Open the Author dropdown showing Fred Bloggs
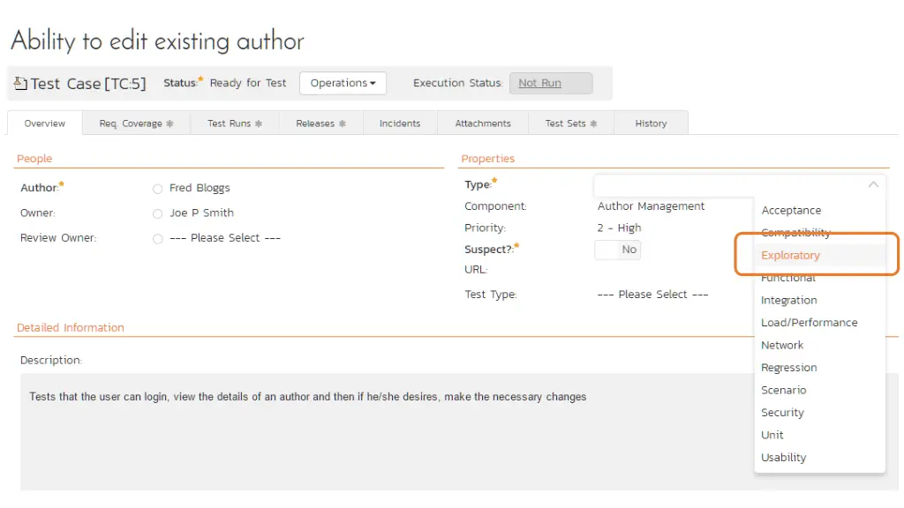The width and height of the screenshot is (904, 508). coord(200,188)
